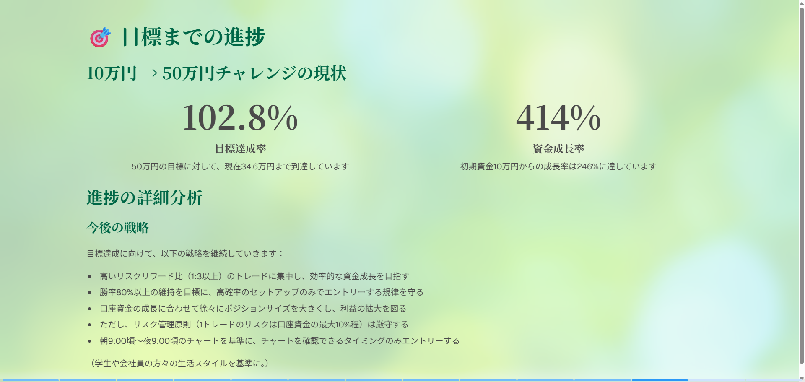Screen dimensions: 805x382
Task: Click the bullet about リスクリワード比 1:3以上
Action: point(254,276)
